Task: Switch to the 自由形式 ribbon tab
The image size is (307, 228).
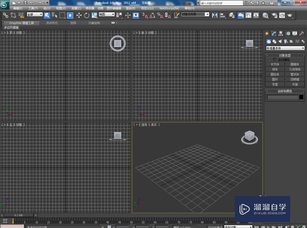Action: point(52,22)
